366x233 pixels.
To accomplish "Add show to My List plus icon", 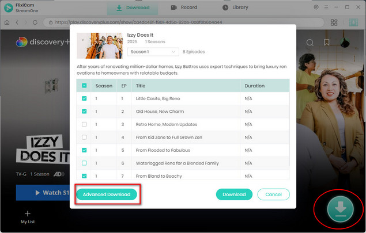I will point(28,213).
